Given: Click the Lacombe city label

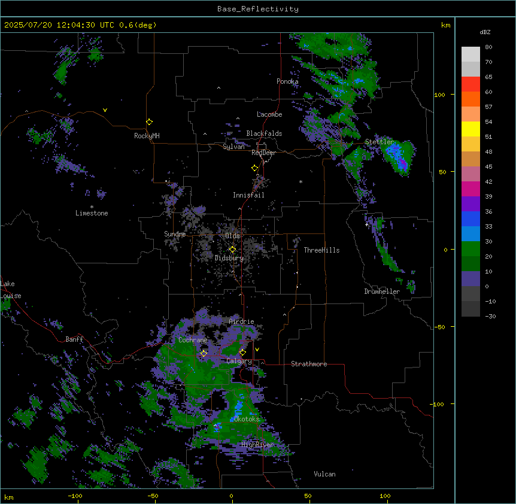Looking at the screenshot, I should tap(269, 114).
